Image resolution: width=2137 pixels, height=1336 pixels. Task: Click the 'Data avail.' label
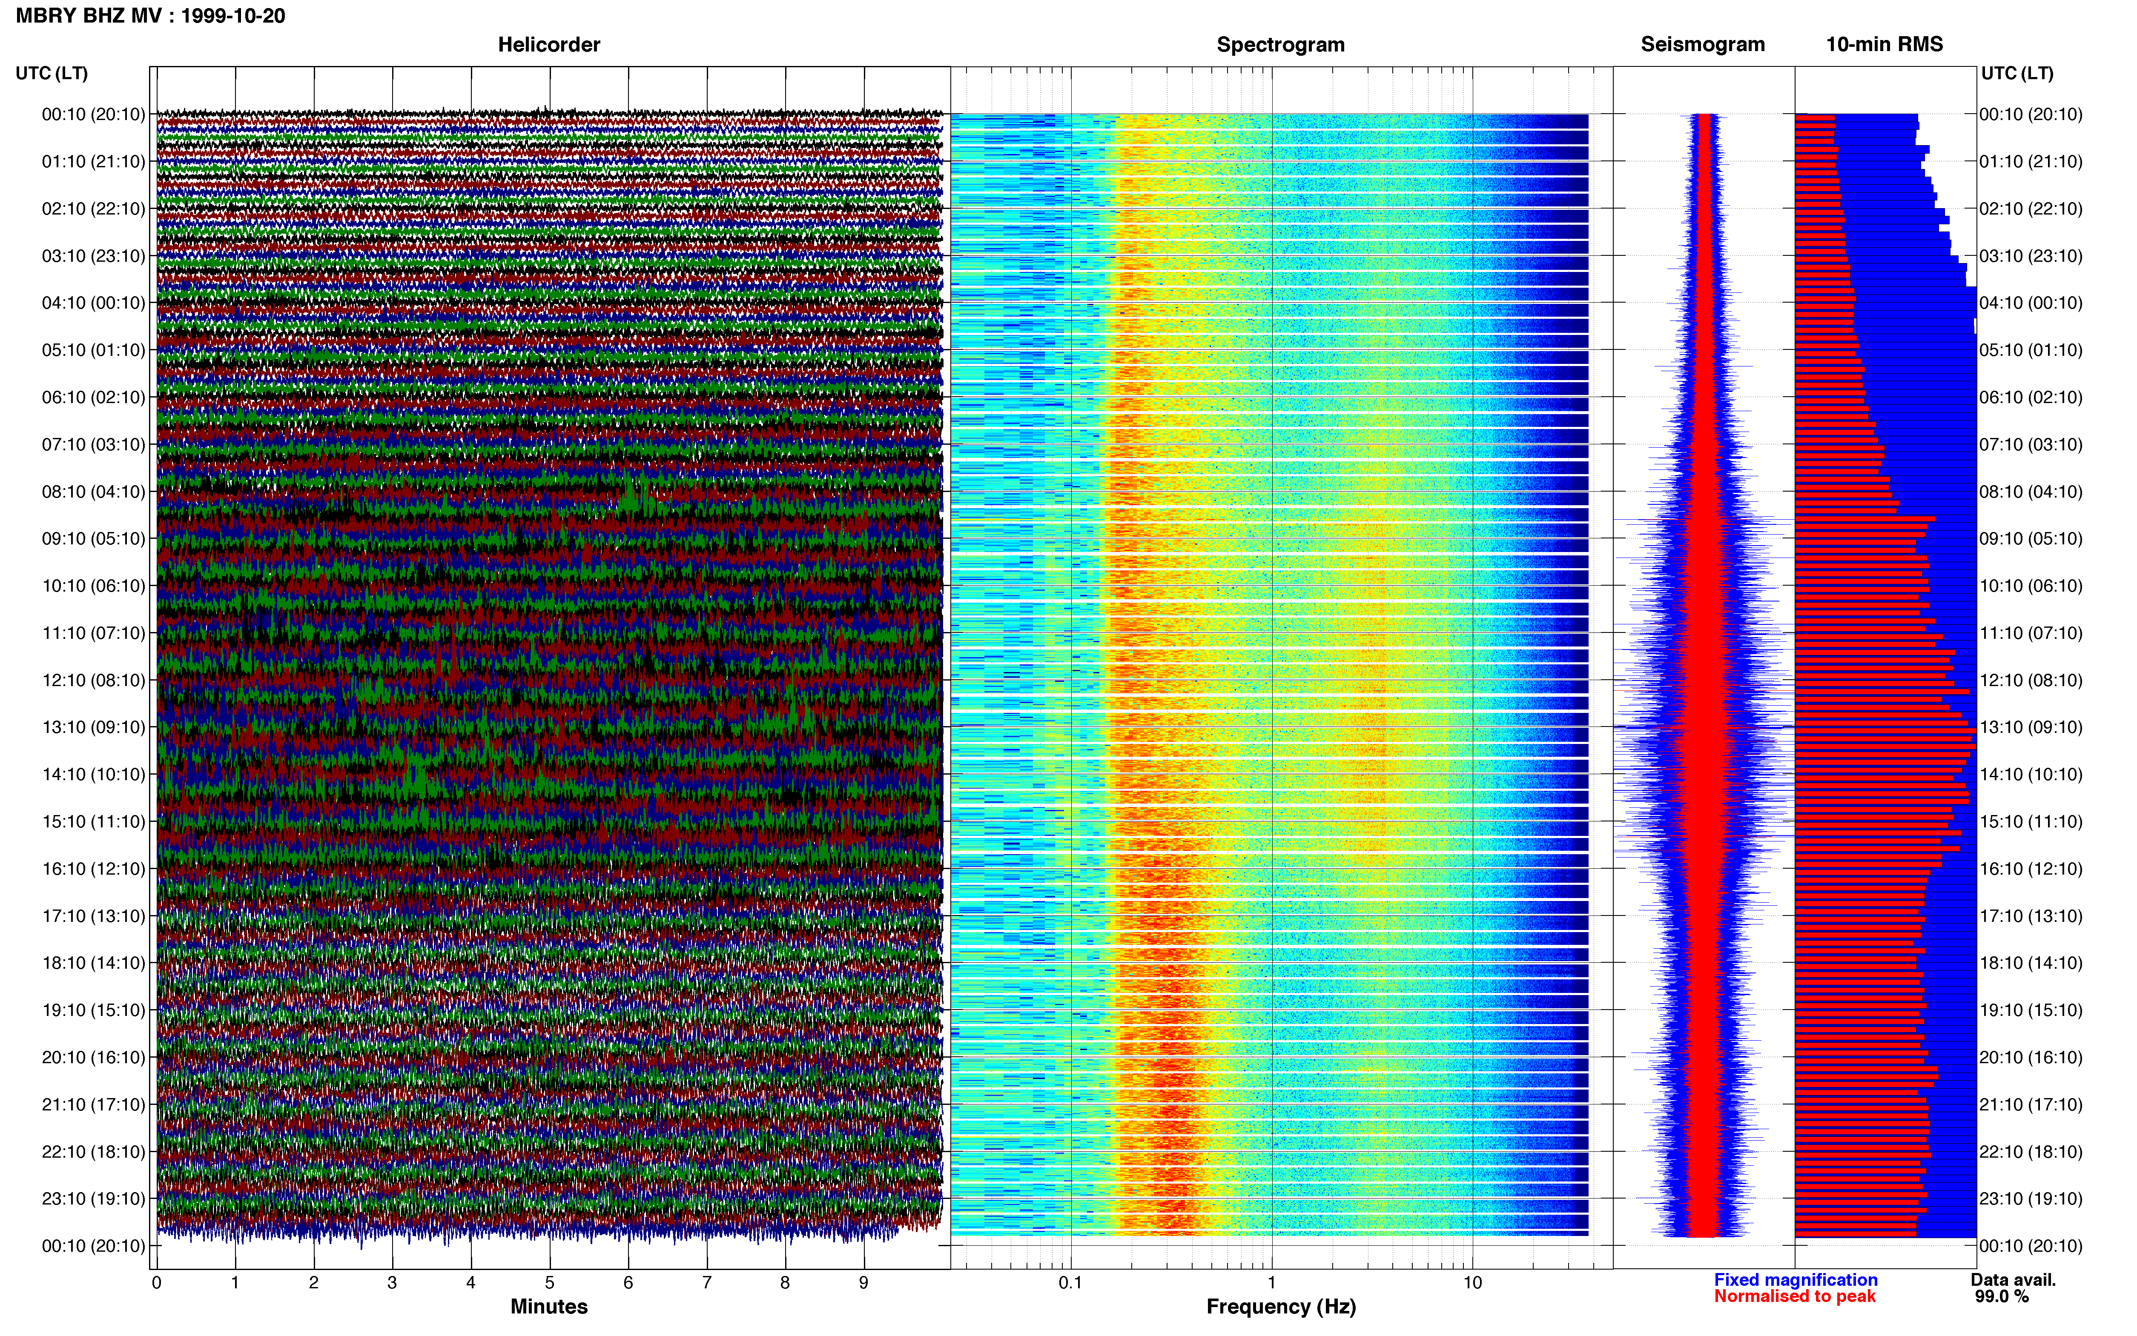[2013, 1279]
